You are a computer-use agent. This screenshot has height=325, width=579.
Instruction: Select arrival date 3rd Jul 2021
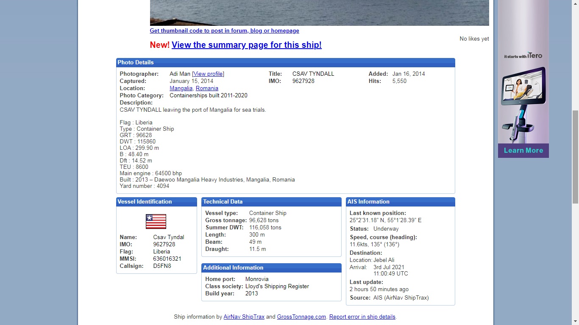pos(389,267)
